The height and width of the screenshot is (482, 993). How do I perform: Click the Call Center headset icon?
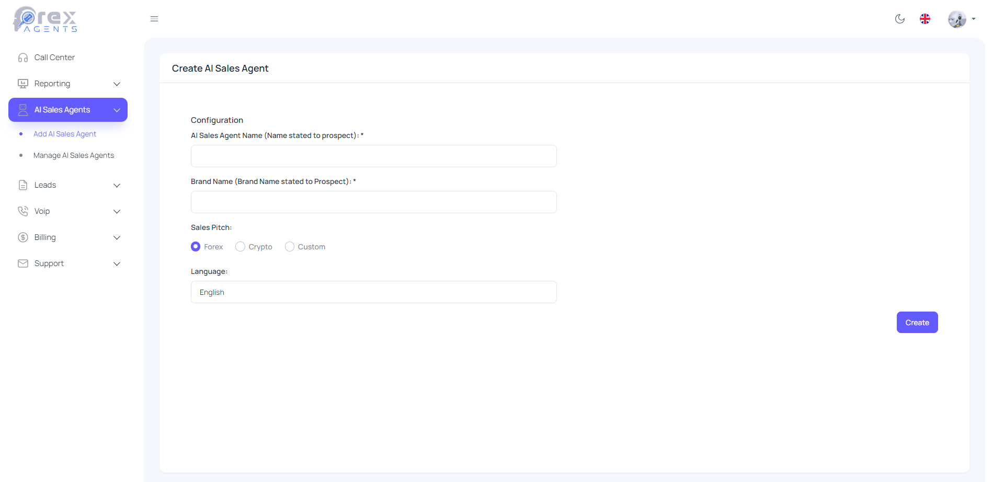[x=23, y=58]
